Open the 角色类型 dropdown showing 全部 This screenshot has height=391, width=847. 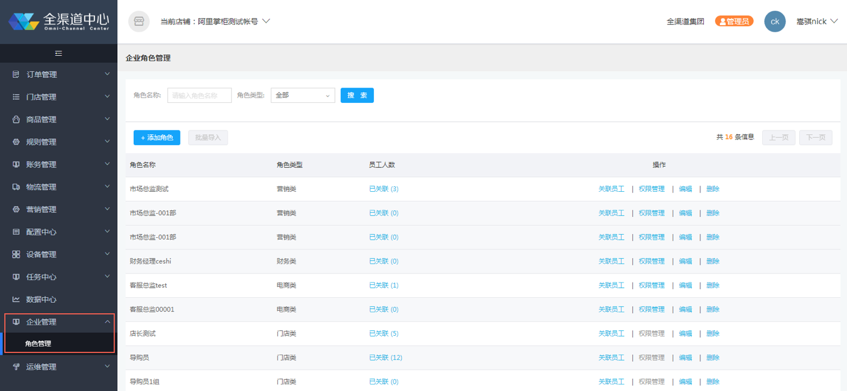[x=303, y=96]
